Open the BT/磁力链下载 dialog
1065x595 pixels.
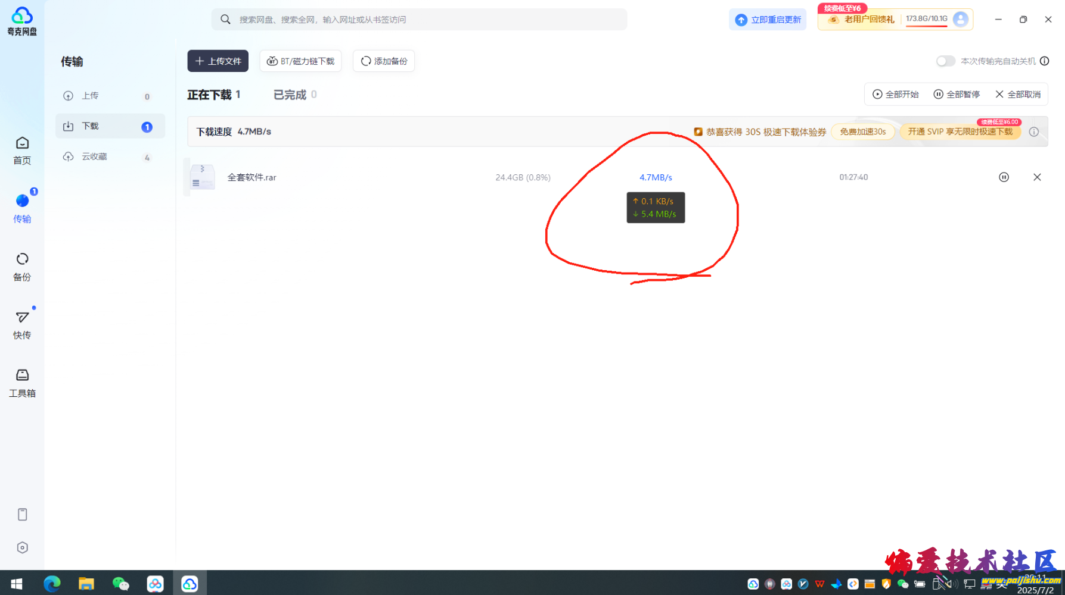tap(300, 61)
